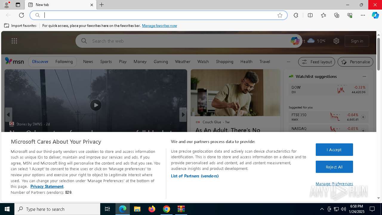Open List of Partners (vendors) link
This screenshot has width=382, height=215.
(195, 176)
